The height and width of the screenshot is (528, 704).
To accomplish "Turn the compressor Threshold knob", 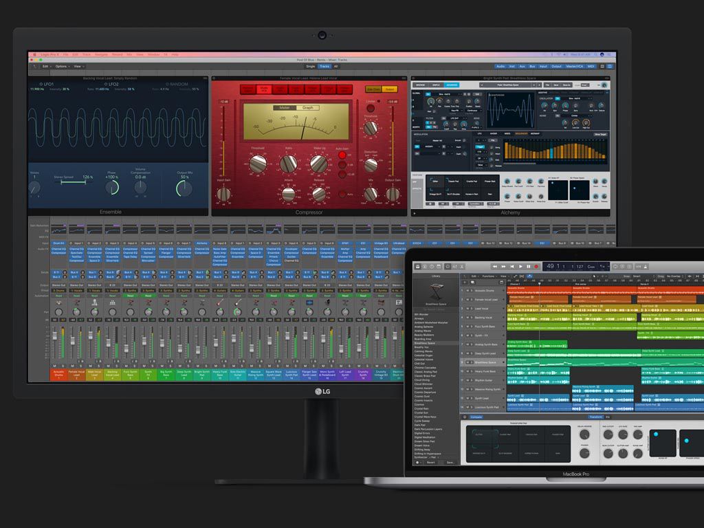I will click(x=258, y=164).
